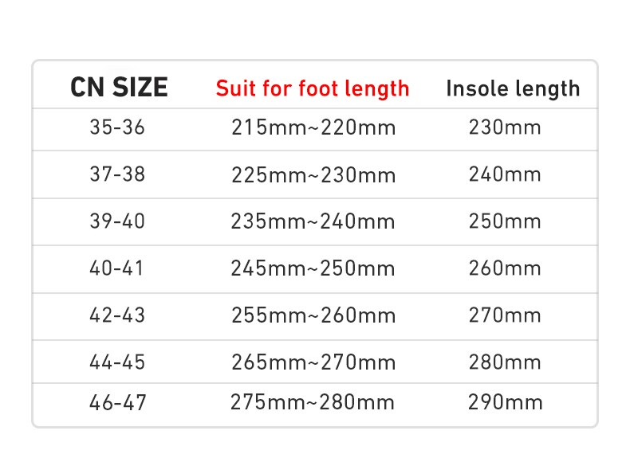
Task: Click the red Suit for foot length header
Action: pos(313,88)
